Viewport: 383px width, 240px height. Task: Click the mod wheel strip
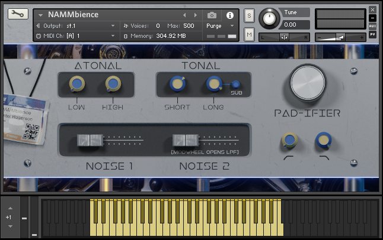(34, 217)
